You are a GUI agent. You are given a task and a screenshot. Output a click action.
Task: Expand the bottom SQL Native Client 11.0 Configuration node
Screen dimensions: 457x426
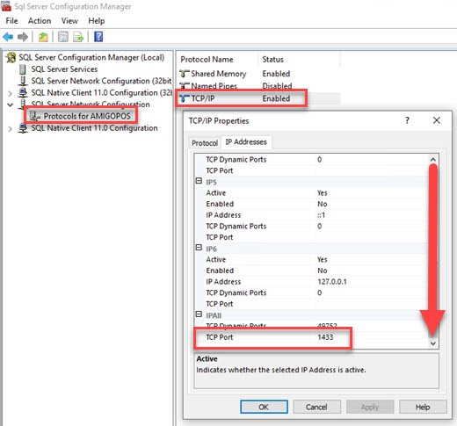tap(10, 129)
